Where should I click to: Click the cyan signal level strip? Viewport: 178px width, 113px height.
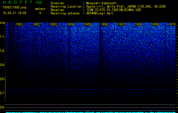coord(91,112)
